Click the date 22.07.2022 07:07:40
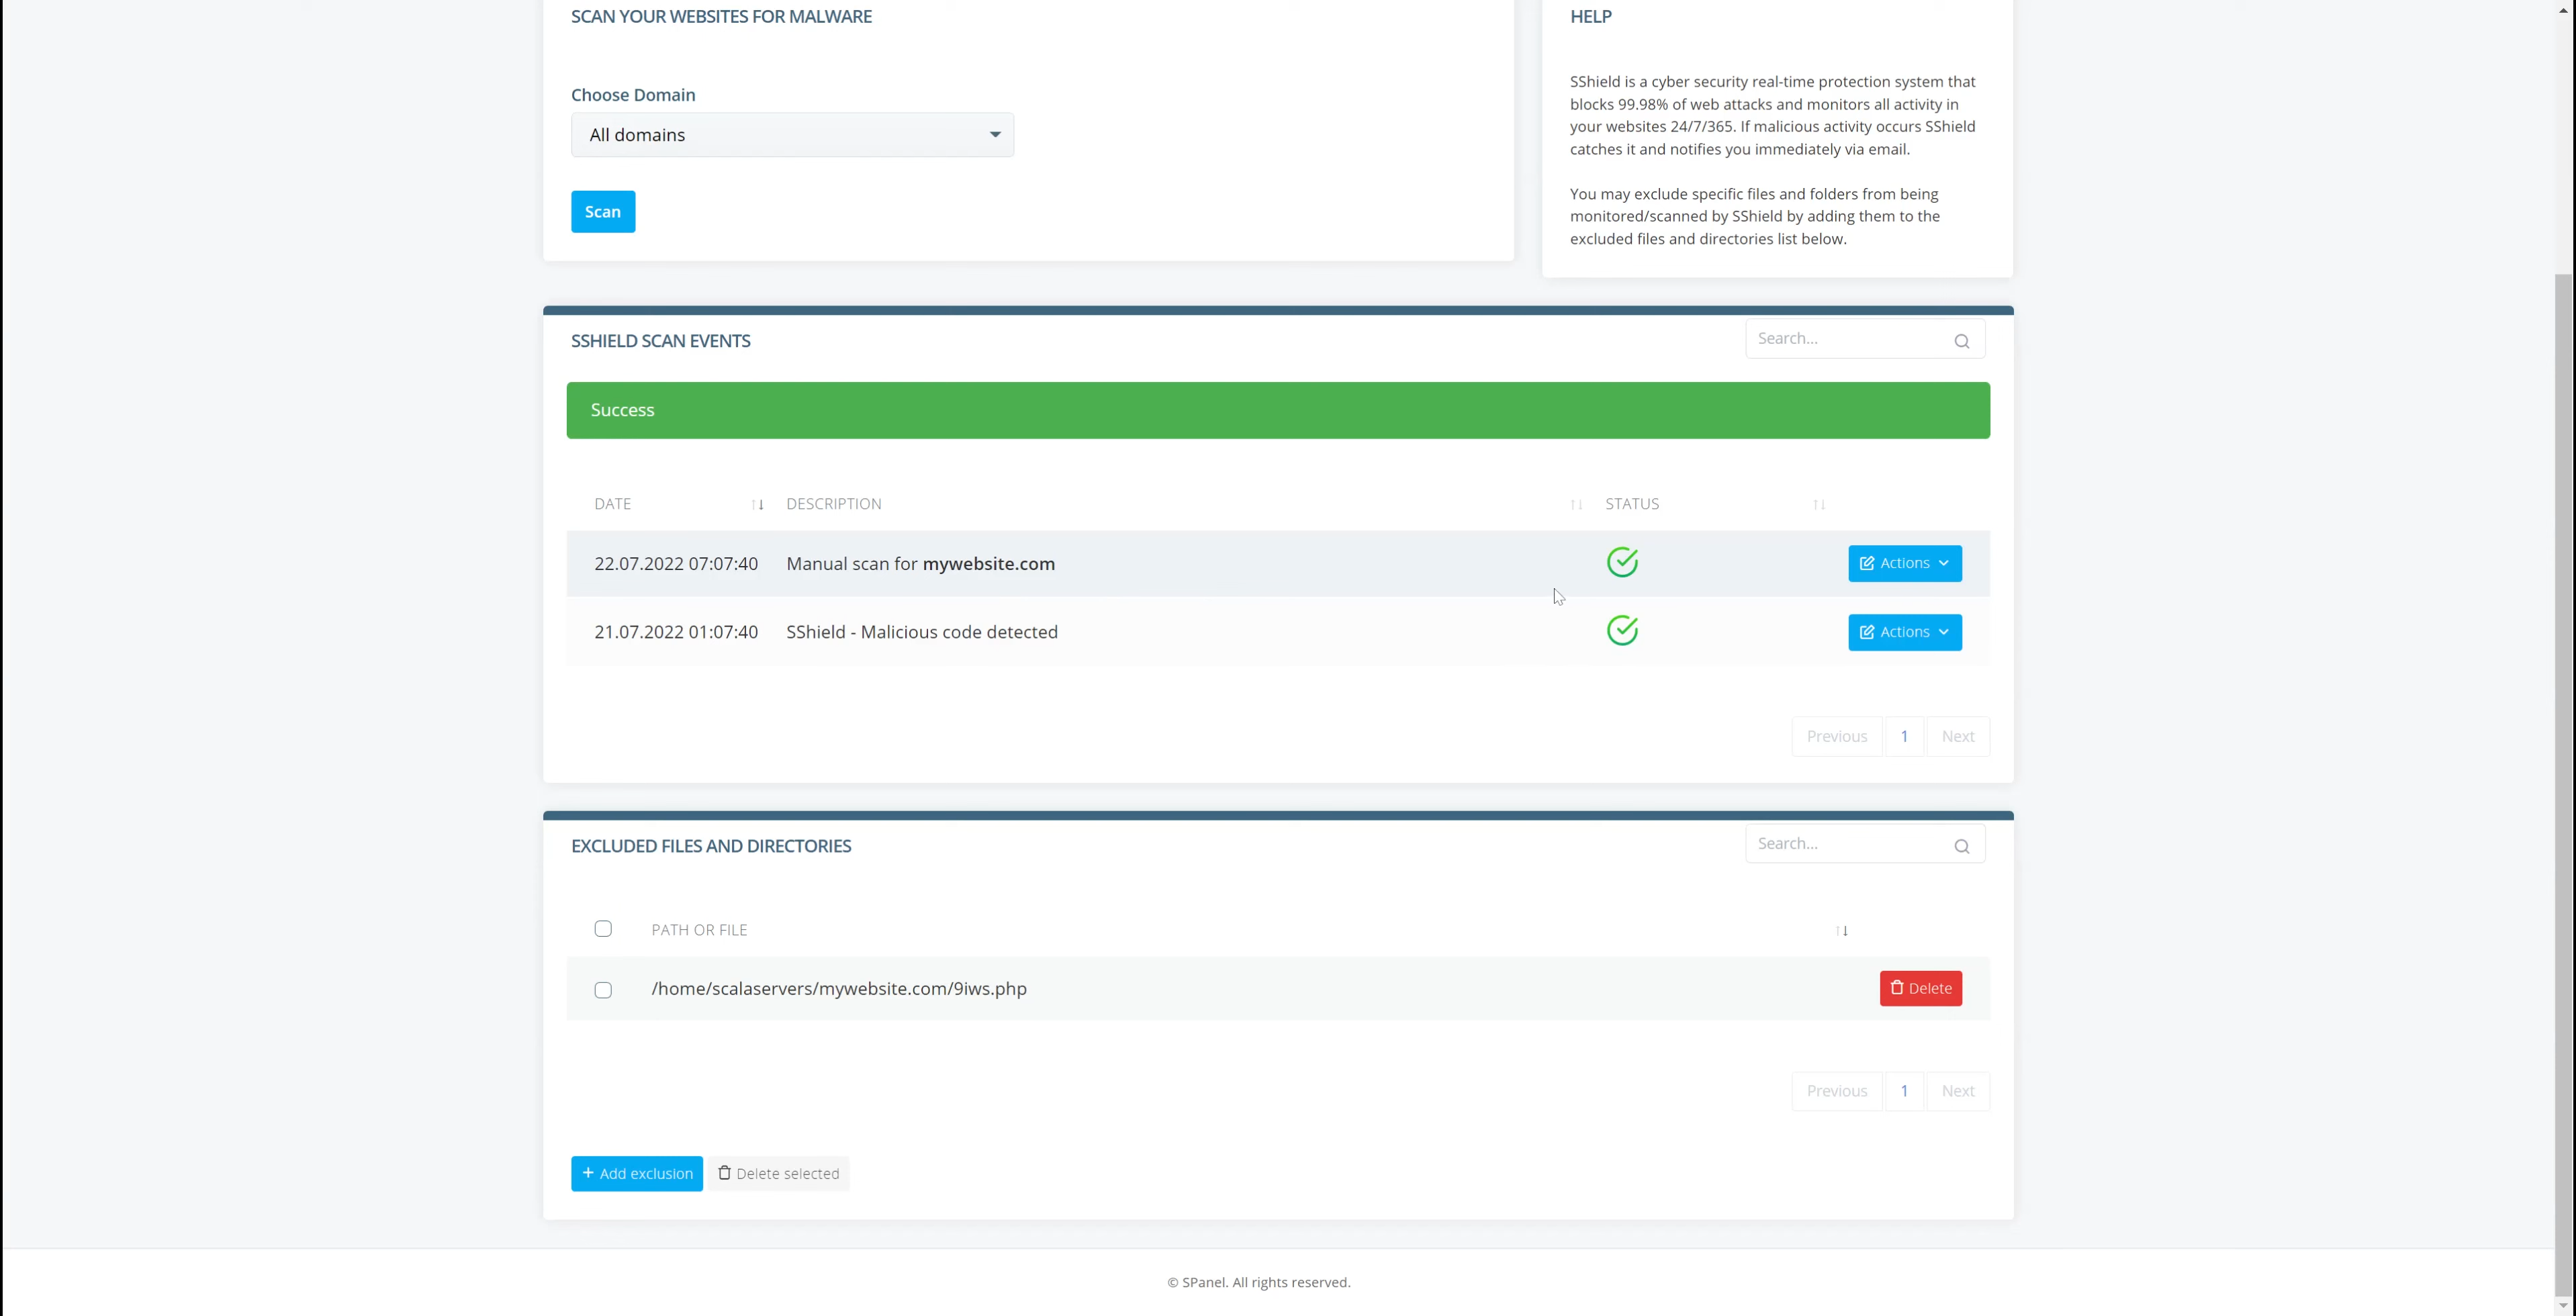The image size is (2576, 1316). coord(676,564)
